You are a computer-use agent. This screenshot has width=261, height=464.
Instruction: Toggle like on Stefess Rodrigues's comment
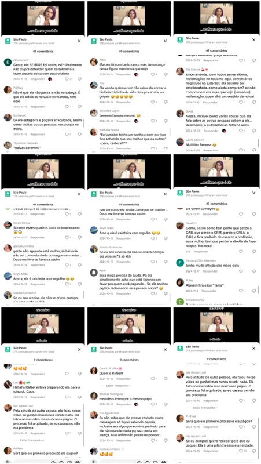click(153, 404)
